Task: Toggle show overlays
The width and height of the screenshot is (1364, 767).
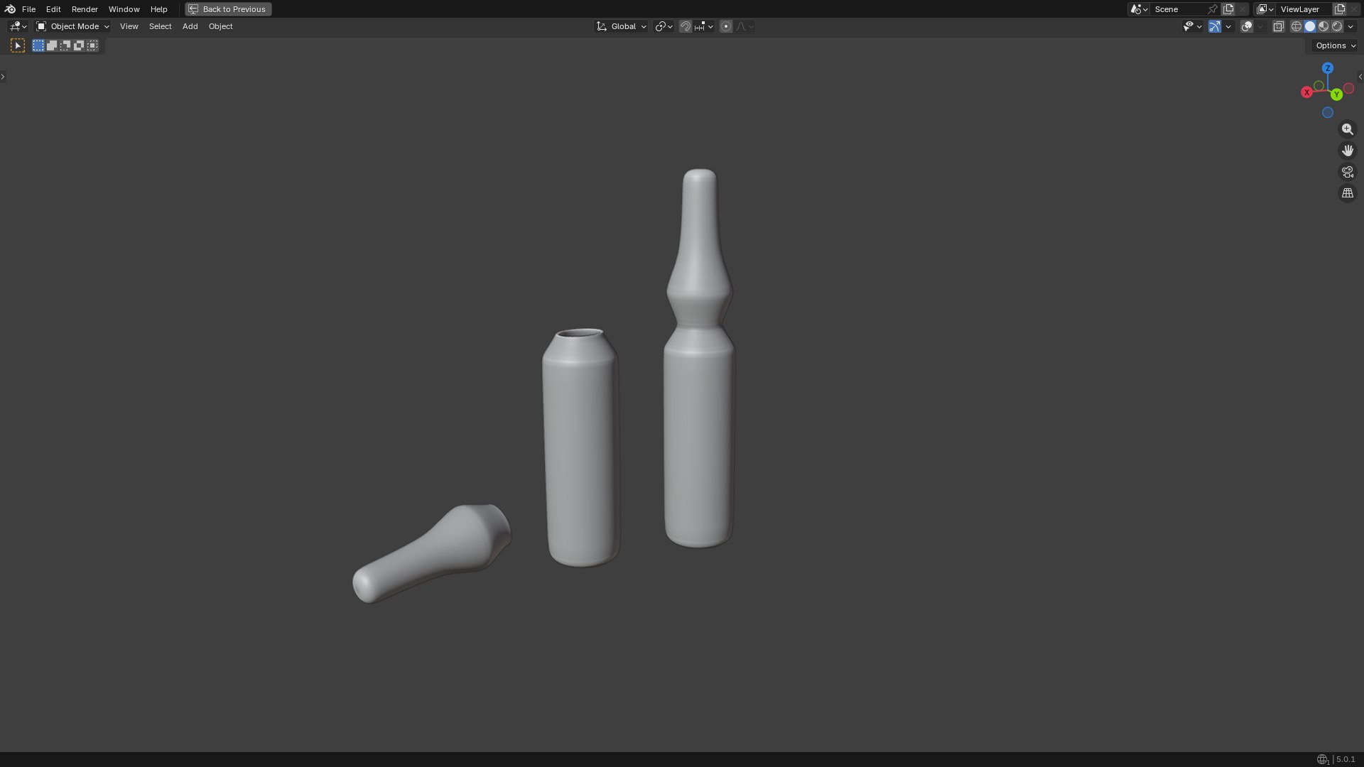Action: tap(1247, 26)
